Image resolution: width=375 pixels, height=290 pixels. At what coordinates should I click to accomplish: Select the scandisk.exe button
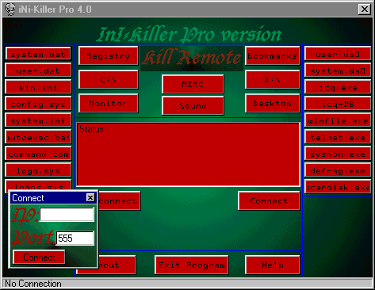point(338,187)
